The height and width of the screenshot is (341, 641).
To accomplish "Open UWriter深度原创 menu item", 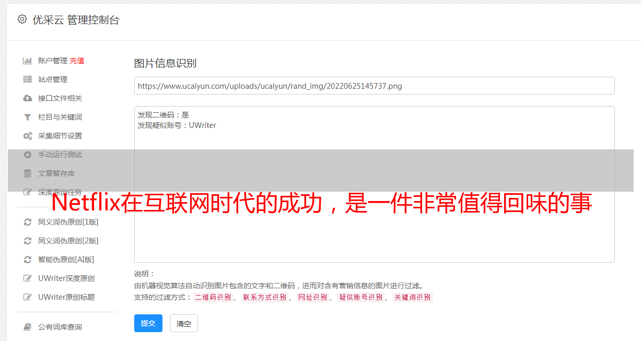I will (66, 278).
